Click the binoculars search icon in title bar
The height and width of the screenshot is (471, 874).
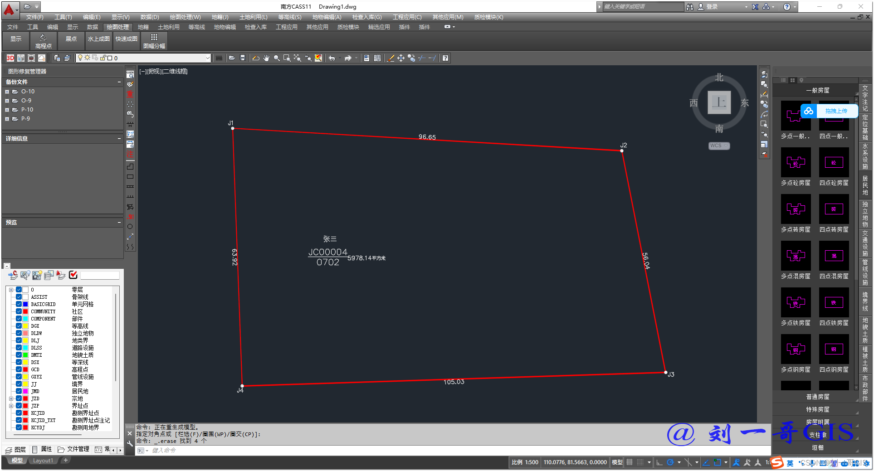click(690, 7)
